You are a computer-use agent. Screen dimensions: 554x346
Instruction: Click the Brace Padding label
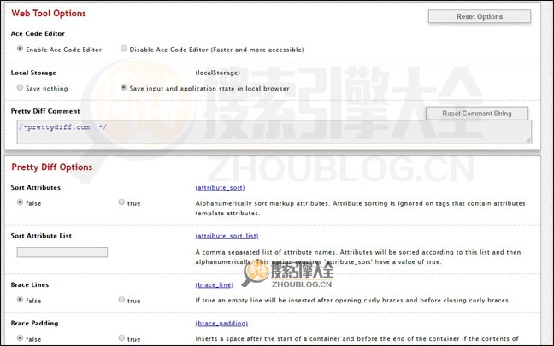(x=34, y=324)
